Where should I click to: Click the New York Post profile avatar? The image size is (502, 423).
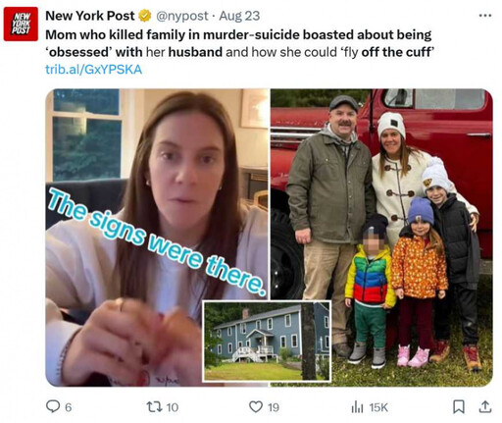coord(21,24)
